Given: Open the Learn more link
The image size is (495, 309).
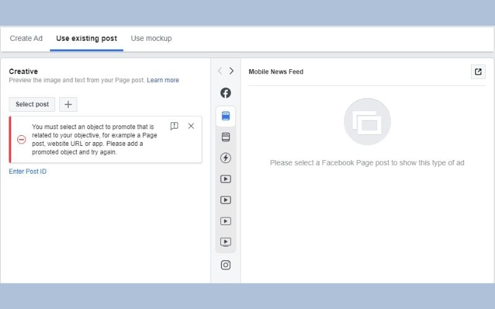Looking at the screenshot, I should 163,80.
